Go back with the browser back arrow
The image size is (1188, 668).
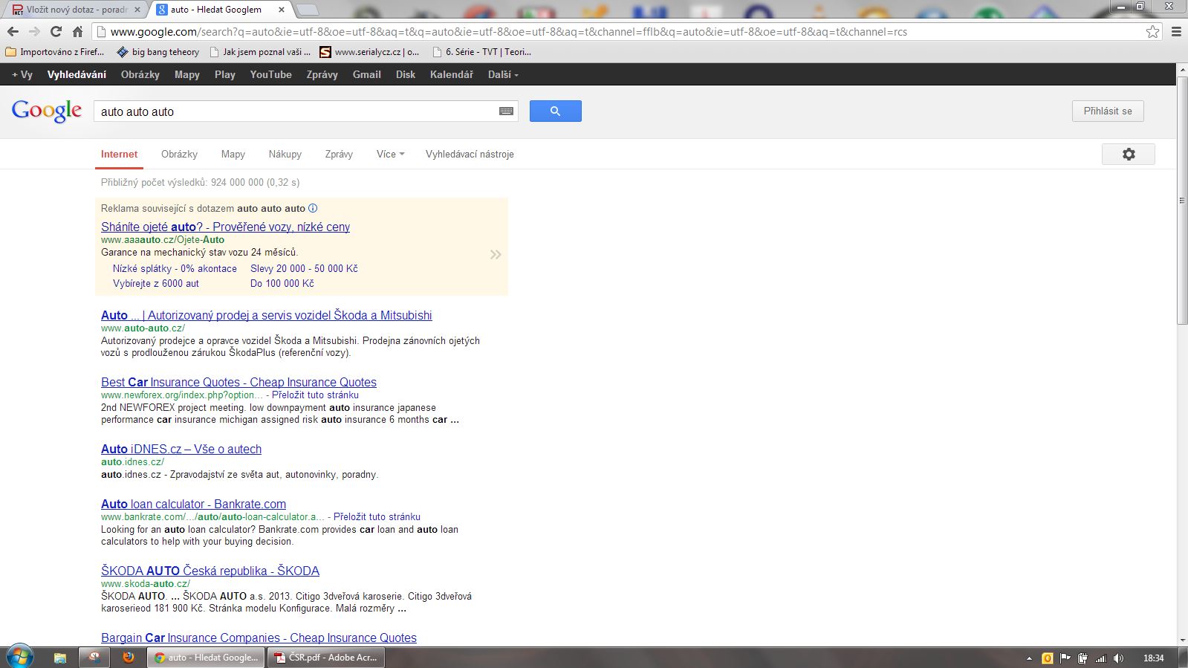13,32
